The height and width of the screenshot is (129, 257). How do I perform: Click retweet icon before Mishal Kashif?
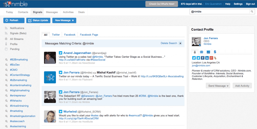95,73
